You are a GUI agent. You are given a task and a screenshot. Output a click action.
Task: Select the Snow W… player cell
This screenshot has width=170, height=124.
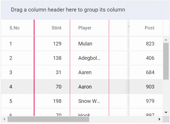89,101
